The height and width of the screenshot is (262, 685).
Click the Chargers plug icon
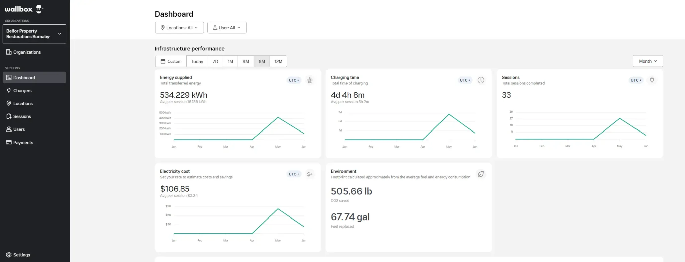(9, 90)
